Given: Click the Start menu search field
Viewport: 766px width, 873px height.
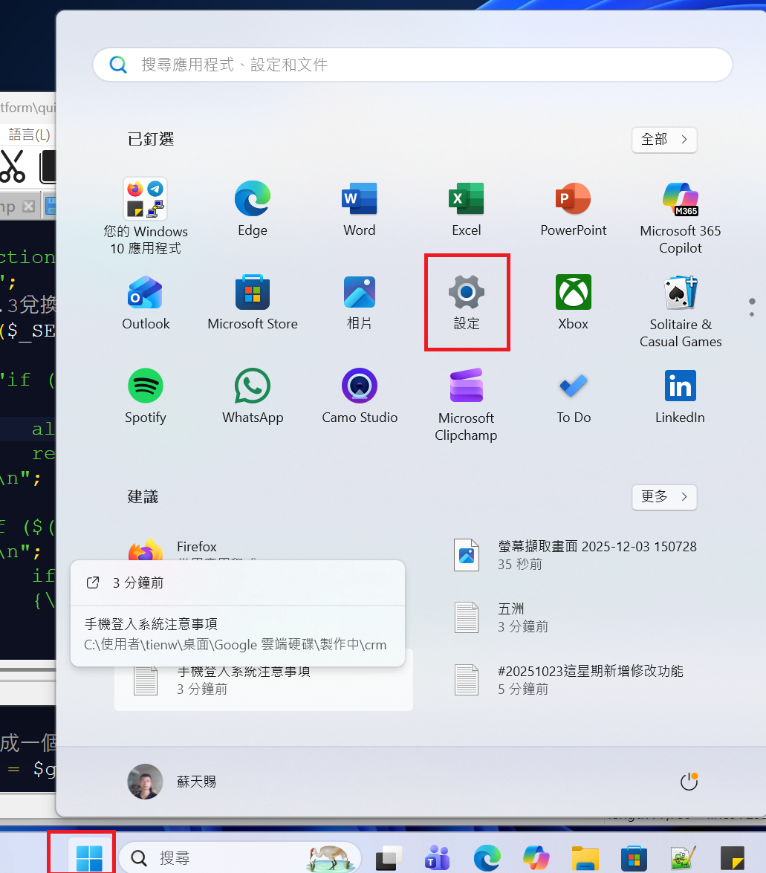Looking at the screenshot, I should (x=412, y=65).
